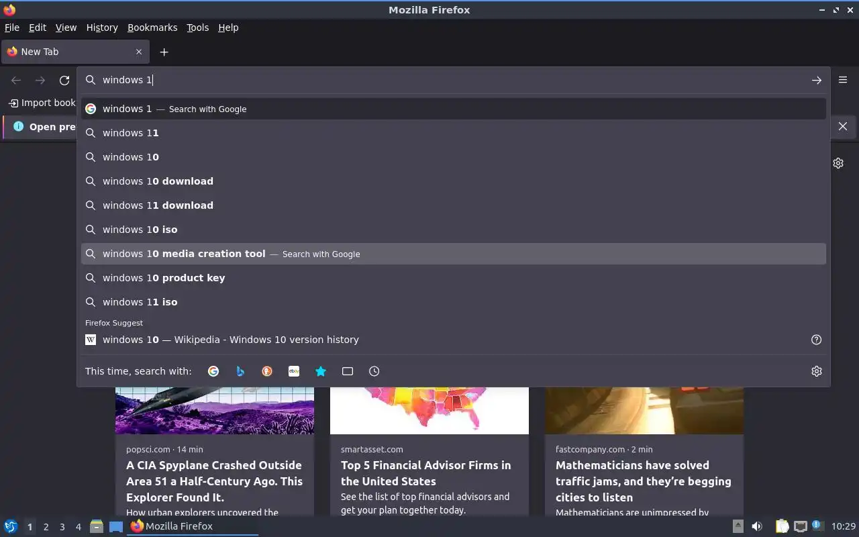Select 'windows 10 iso' suggestion
This screenshot has height=537, width=859.
[x=454, y=230]
